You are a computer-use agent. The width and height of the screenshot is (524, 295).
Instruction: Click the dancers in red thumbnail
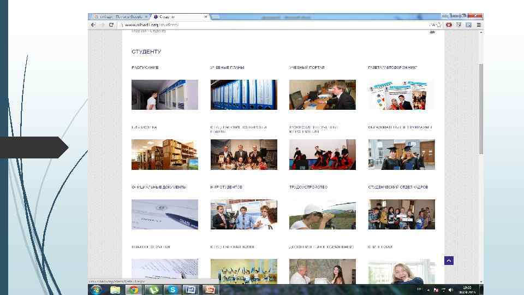[x=323, y=155]
